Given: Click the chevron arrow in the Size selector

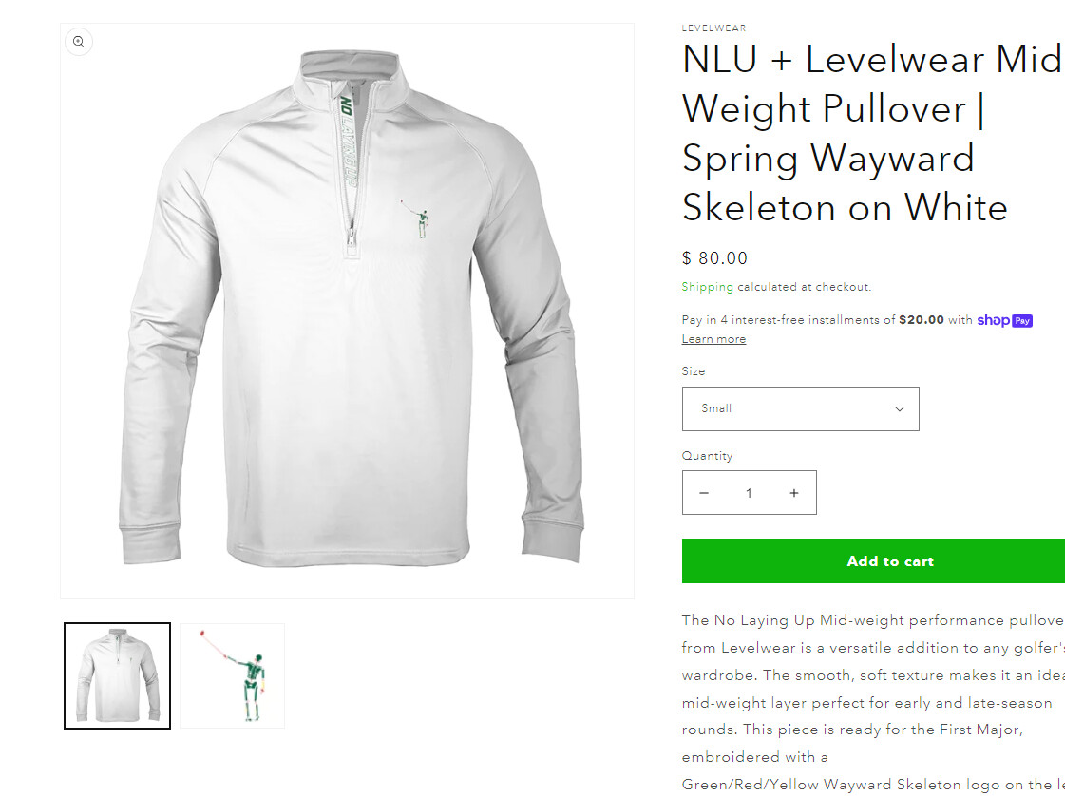Looking at the screenshot, I should point(900,409).
